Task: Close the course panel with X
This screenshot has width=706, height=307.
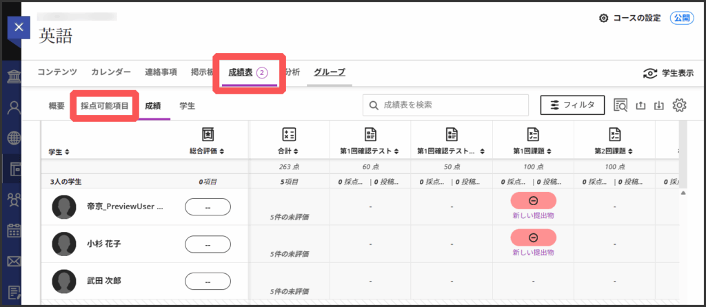Action: tap(19, 28)
